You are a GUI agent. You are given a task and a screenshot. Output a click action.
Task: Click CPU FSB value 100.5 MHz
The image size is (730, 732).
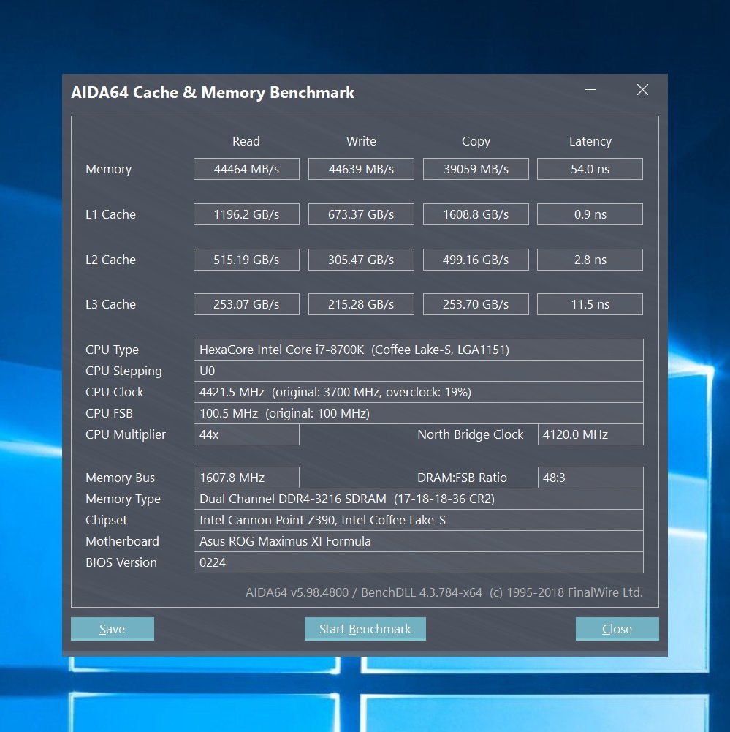click(x=419, y=414)
